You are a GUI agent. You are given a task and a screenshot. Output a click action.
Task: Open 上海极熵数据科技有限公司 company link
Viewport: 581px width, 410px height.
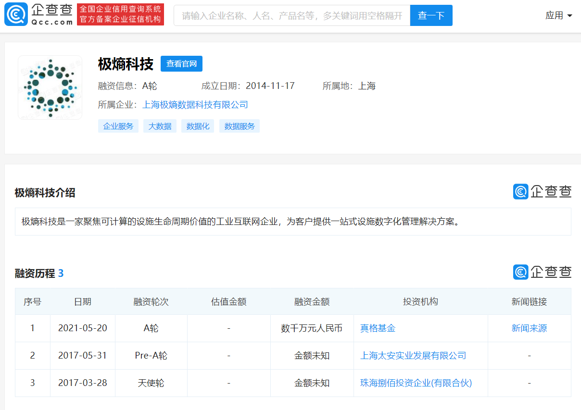[x=195, y=104]
